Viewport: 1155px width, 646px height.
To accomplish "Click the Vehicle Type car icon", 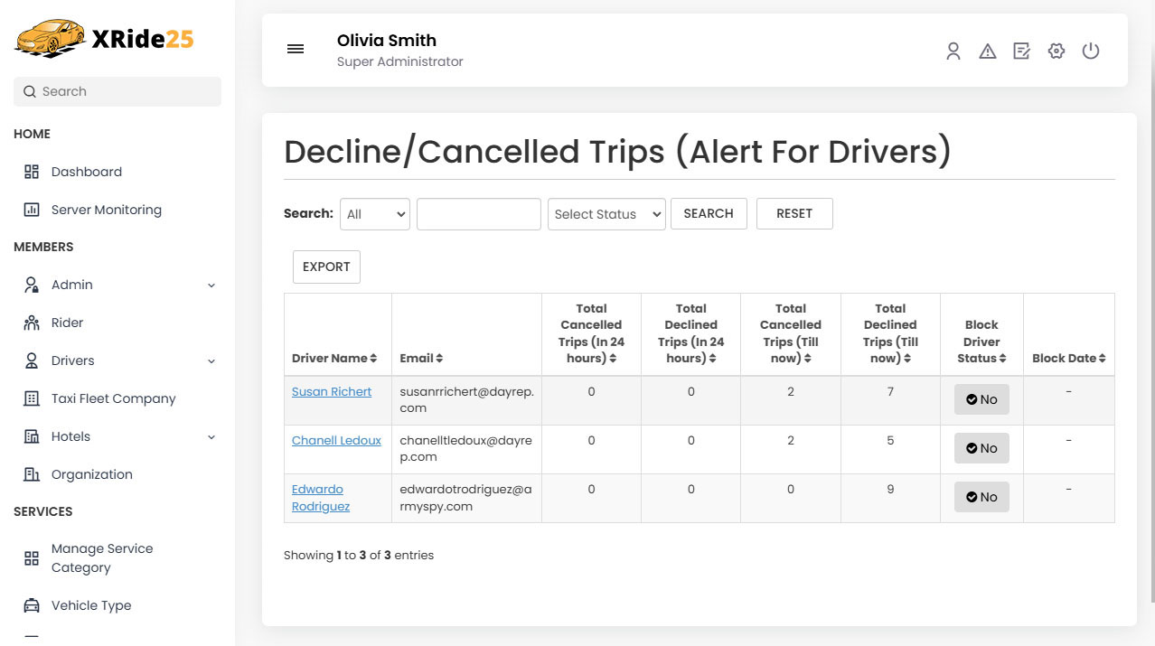I will [x=32, y=605].
